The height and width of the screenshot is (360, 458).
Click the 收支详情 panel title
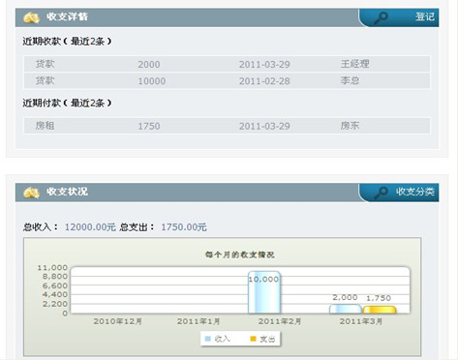(x=67, y=16)
